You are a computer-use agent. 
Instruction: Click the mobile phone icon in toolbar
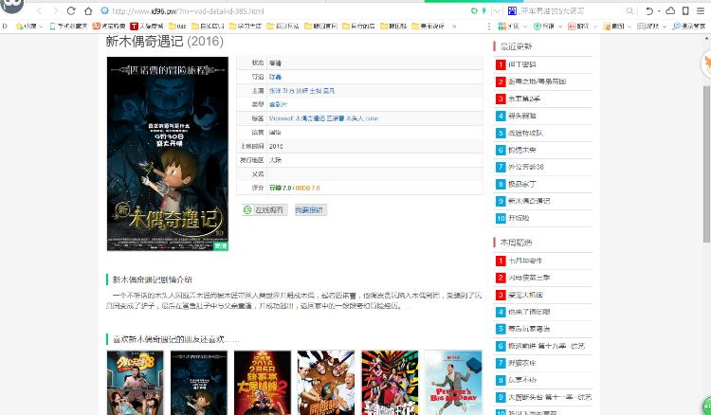point(685,10)
